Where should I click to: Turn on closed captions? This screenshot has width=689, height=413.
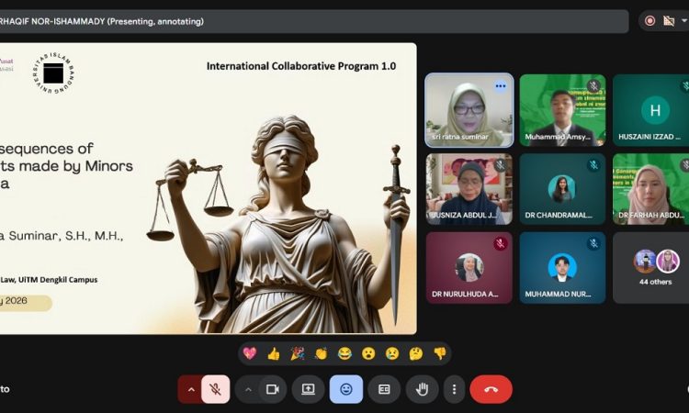tap(384, 389)
